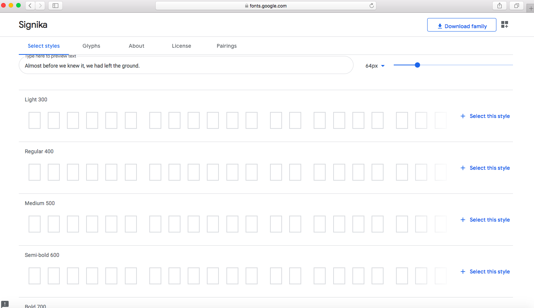Viewport: 534px width, 308px height.
Task: Open the About tab
Action: tap(137, 46)
